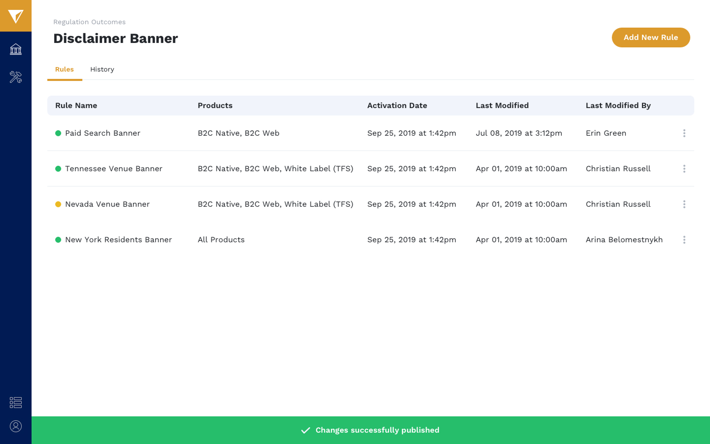Open the New York Residents Banner rule
This screenshot has width=710, height=444.
118,240
